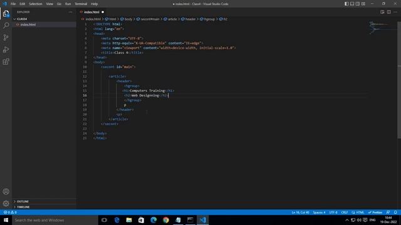Open the Extensions view
The width and height of the screenshot is (401, 225).
(x=6, y=61)
